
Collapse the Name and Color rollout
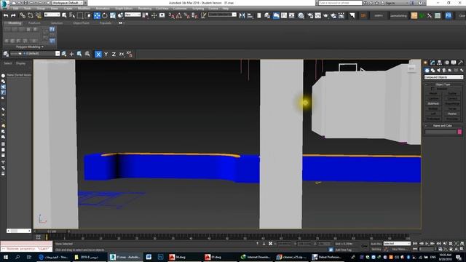(x=443, y=126)
